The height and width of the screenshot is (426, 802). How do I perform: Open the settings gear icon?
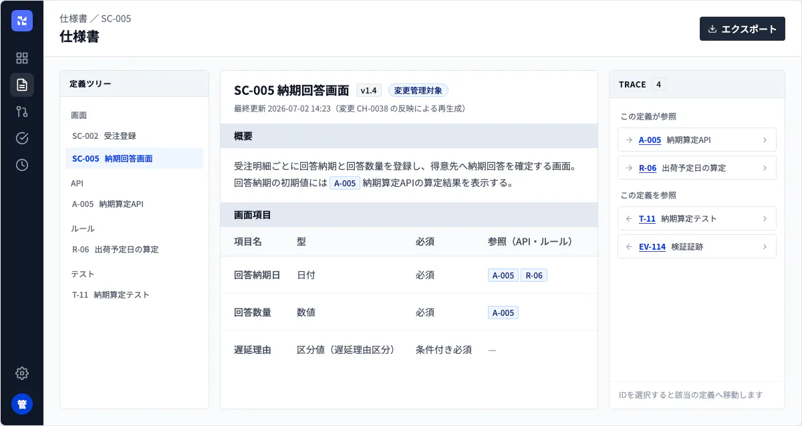22,373
